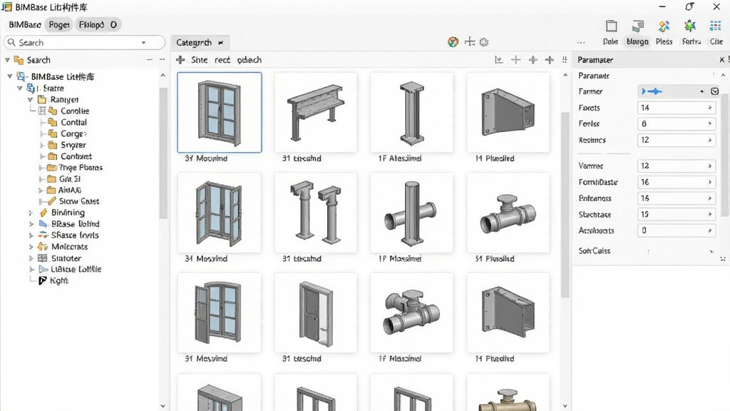Click the magnifier icon in the Search box
730x411 pixels.
[11, 42]
